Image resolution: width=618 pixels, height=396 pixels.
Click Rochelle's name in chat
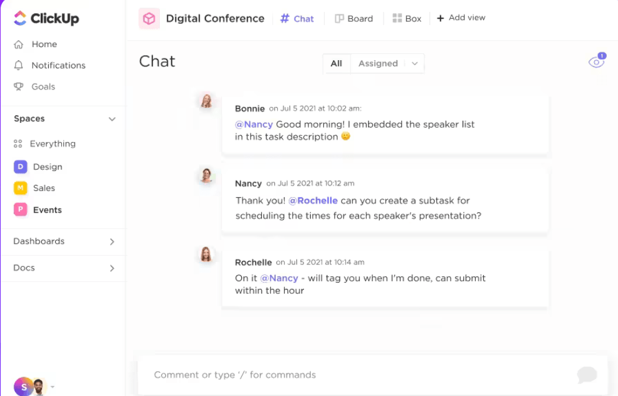tap(253, 262)
